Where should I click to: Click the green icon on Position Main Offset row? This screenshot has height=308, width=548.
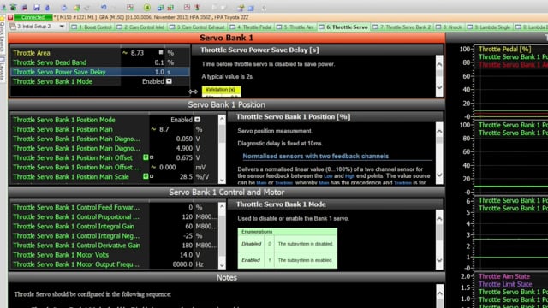(x=146, y=157)
